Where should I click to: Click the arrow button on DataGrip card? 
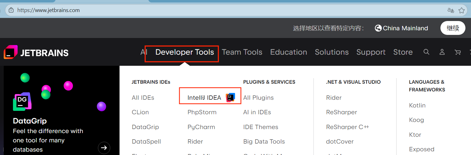click(104, 148)
